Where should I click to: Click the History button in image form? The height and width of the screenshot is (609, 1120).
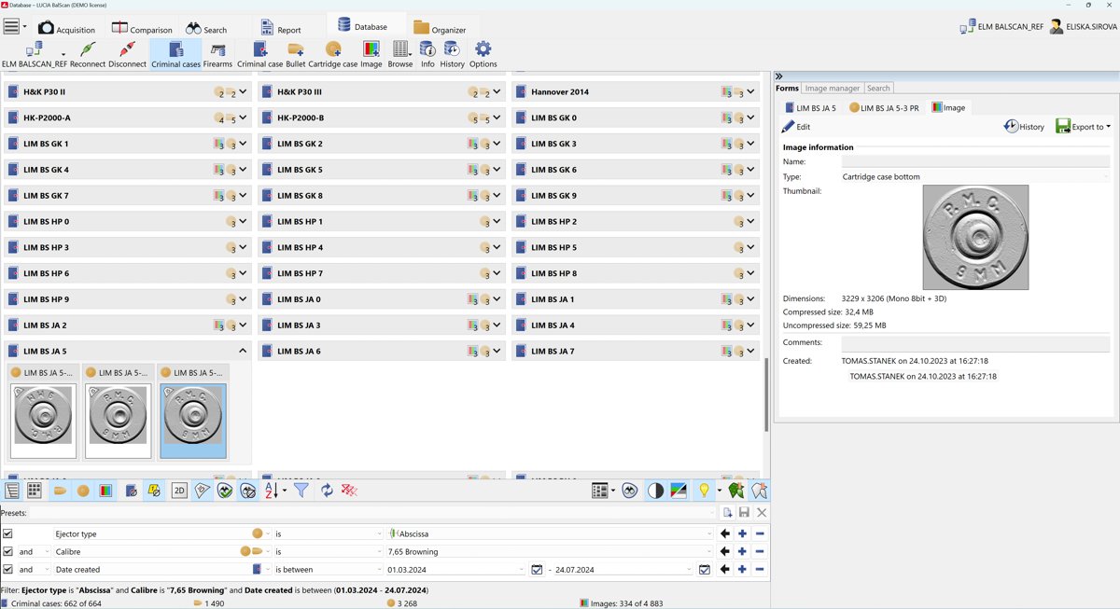[1024, 127]
